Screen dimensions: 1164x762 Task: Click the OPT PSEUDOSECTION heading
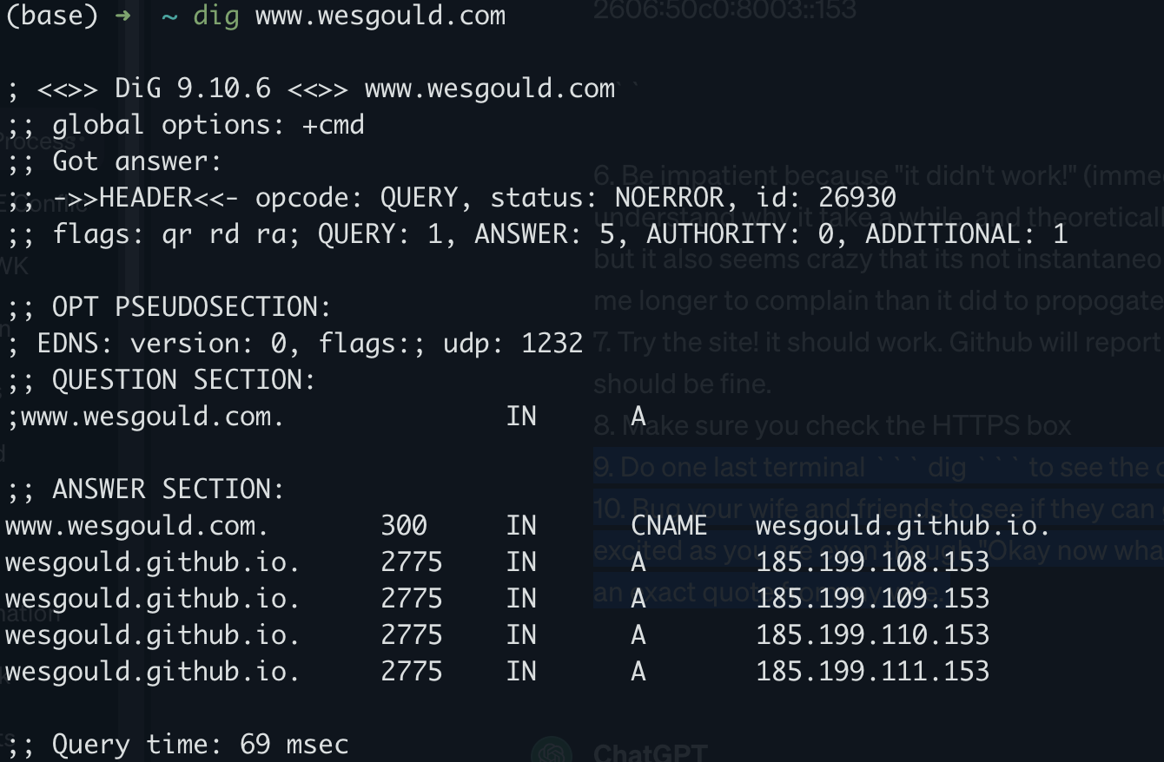192,307
